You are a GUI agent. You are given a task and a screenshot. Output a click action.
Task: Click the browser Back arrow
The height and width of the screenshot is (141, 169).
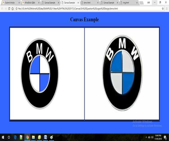click(x=2, y=9)
